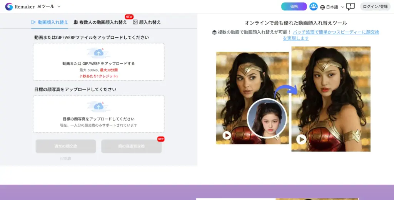Click the video upload cloud icon
The image size is (394, 200).
(98, 53)
